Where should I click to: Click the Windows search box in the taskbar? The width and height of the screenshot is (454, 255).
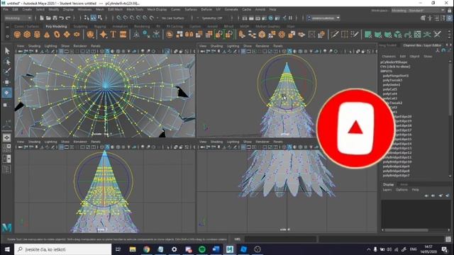[63, 249]
